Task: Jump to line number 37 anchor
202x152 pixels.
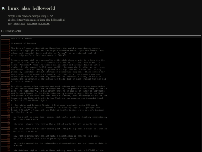Action: point(6,124)
